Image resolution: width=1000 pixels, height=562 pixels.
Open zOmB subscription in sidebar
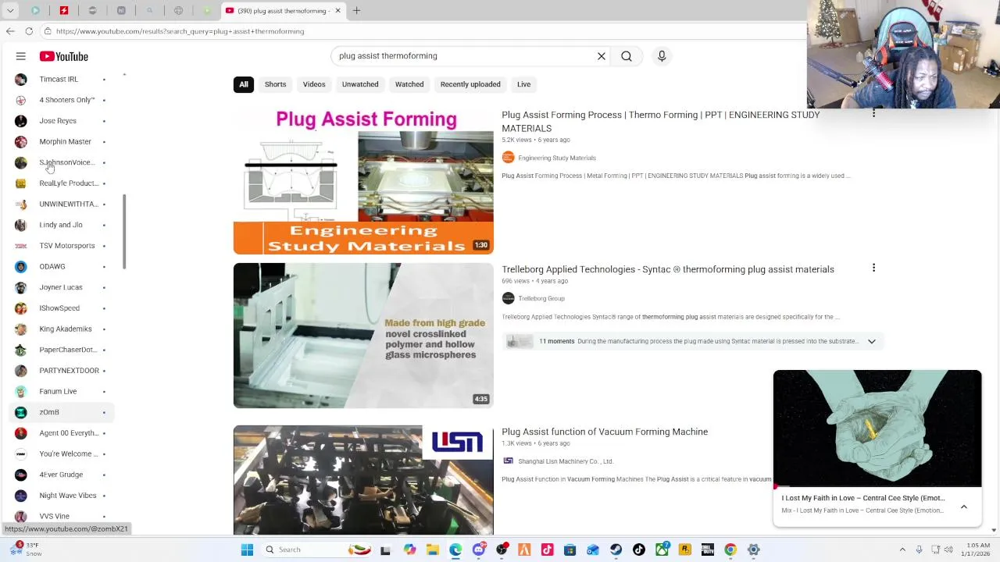[x=61, y=412]
